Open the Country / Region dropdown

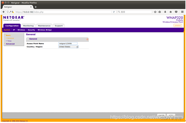coord(68,47)
